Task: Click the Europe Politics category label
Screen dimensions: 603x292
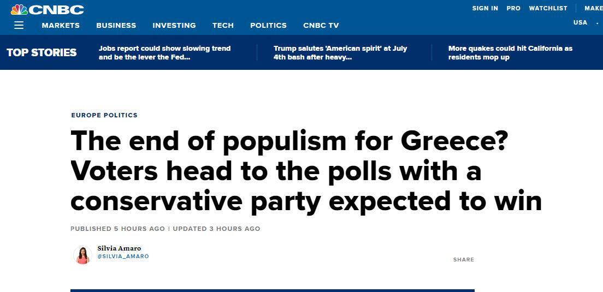Action: pos(104,115)
